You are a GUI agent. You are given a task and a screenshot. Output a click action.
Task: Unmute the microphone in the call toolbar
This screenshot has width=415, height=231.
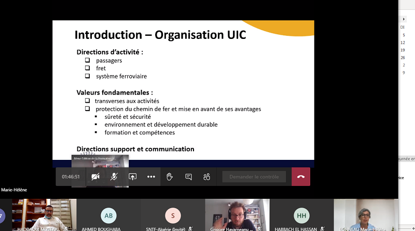[114, 176]
